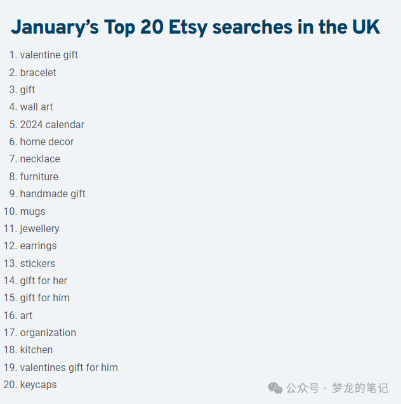The width and height of the screenshot is (401, 404).
Task: Select the "earrings" search term
Action: (x=38, y=246)
